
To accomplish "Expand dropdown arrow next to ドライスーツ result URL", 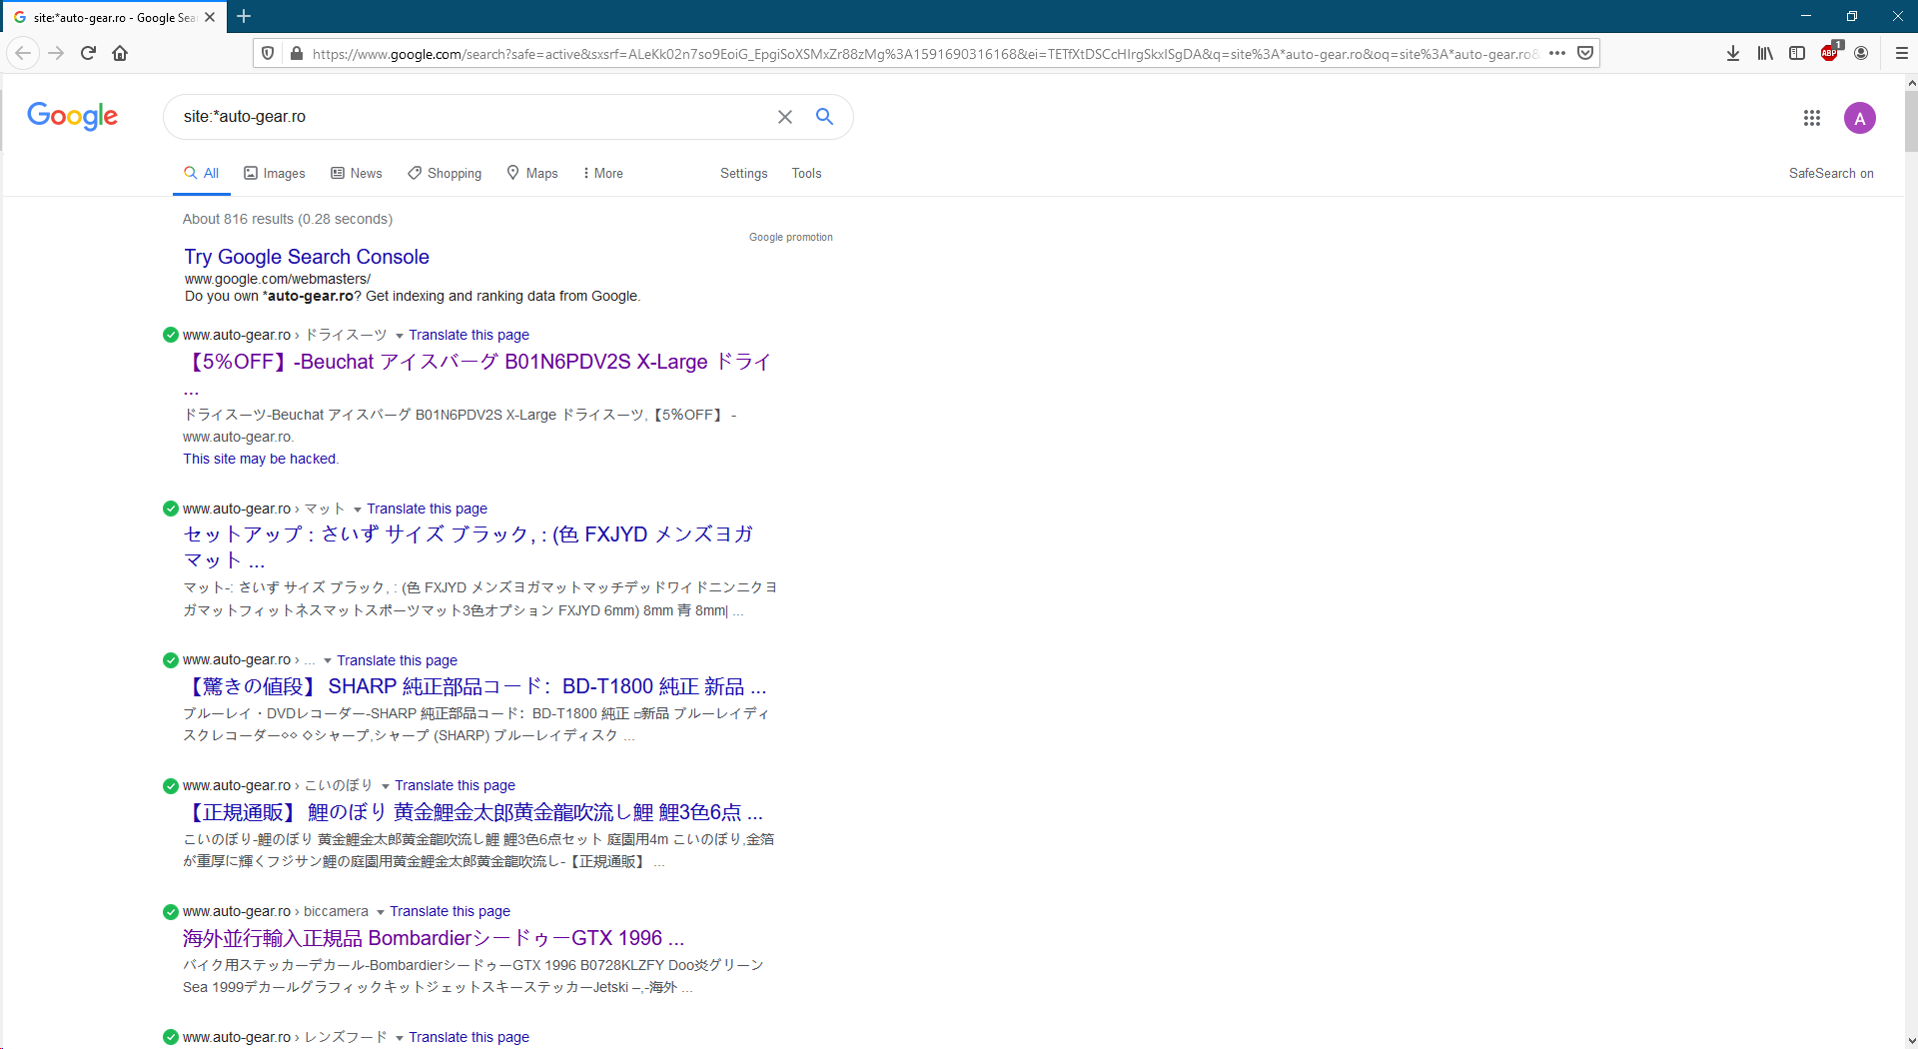I will pos(400,336).
